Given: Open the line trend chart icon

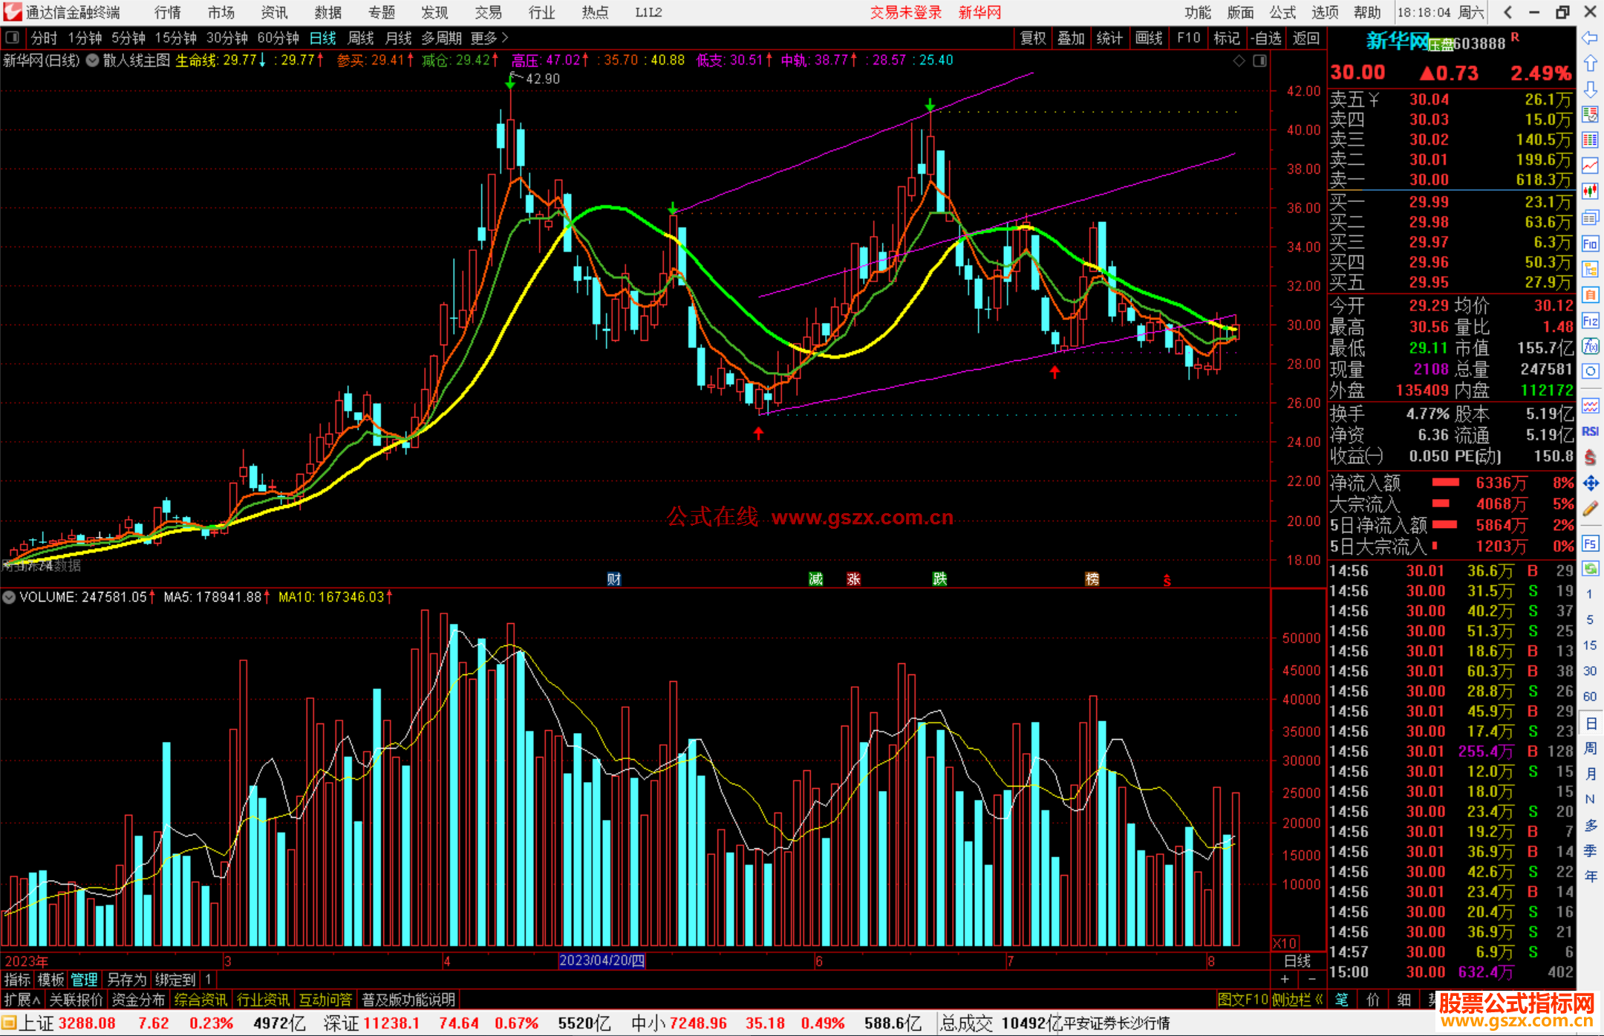Looking at the screenshot, I should [x=1590, y=166].
